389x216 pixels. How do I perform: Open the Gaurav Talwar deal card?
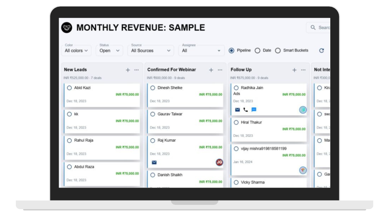click(186, 121)
